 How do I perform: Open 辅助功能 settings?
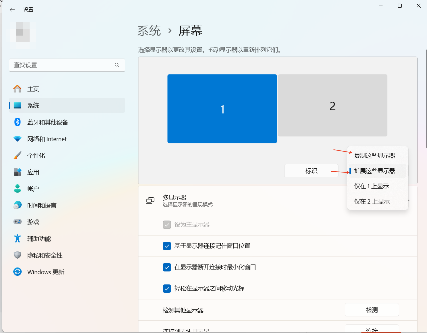67,239
